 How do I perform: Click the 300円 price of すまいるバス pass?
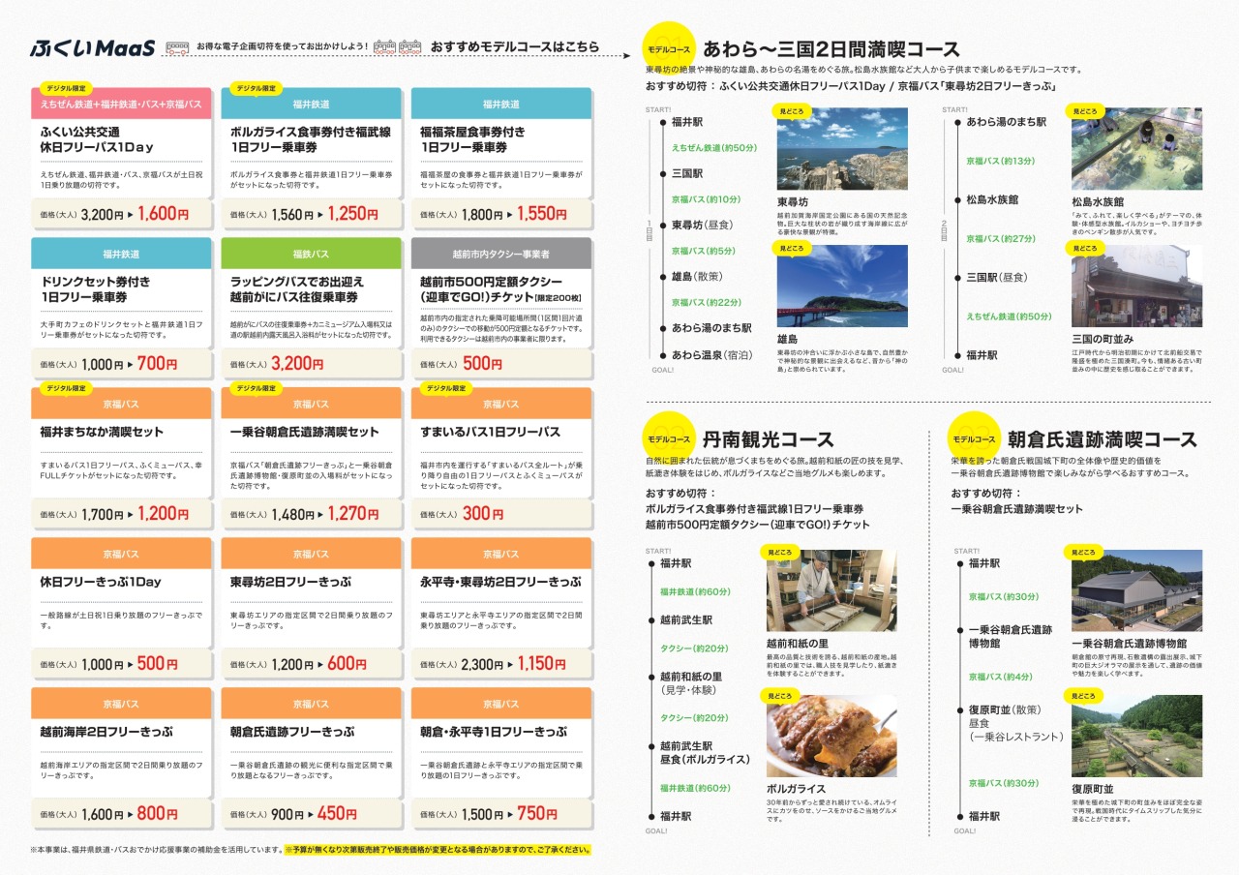(x=482, y=514)
